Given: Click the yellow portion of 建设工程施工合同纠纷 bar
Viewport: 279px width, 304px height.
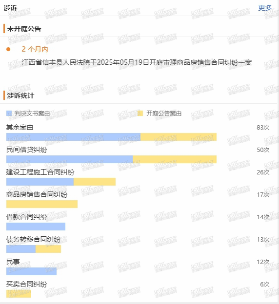Looking at the screenshot, I should click(x=95, y=182).
